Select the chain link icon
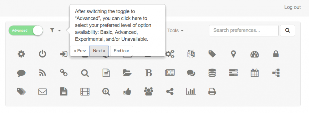The height and width of the screenshot is (113, 309). [64, 73]
